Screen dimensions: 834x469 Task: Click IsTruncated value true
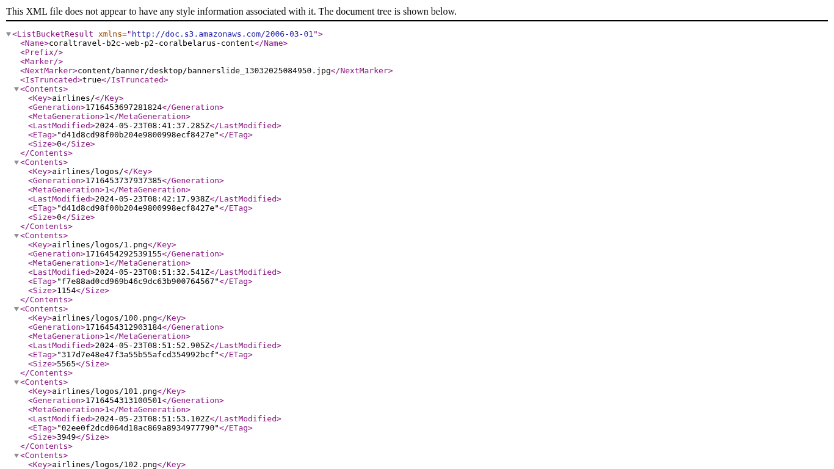tap(92, 80)
